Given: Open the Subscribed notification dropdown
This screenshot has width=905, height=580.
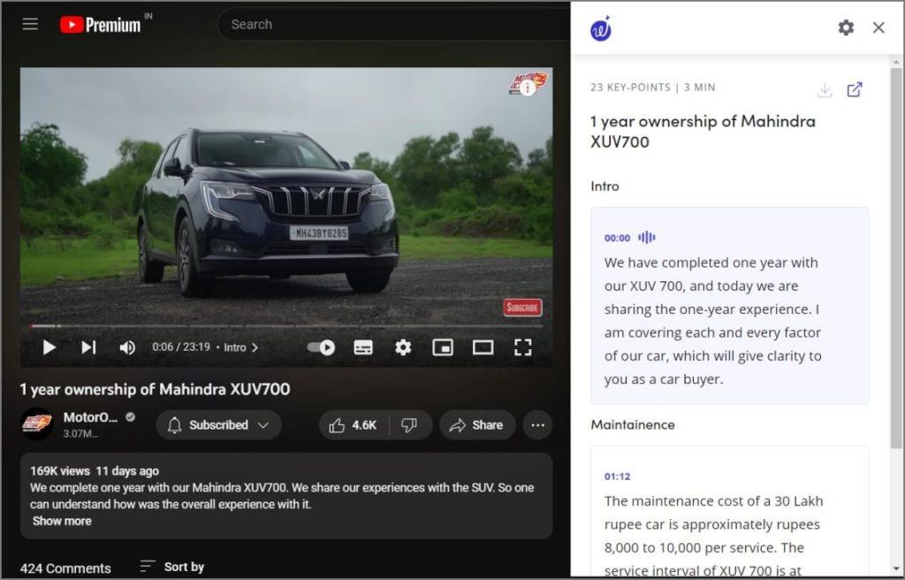Looking at the screenshot, I should click(219, 425).
